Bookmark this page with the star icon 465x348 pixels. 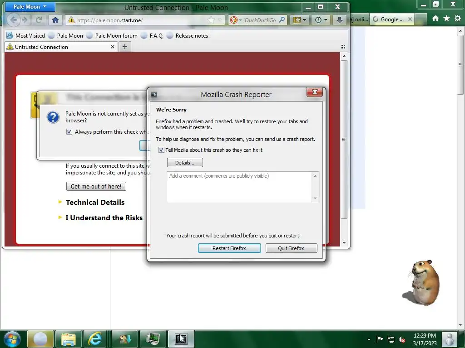coord(211,20)
